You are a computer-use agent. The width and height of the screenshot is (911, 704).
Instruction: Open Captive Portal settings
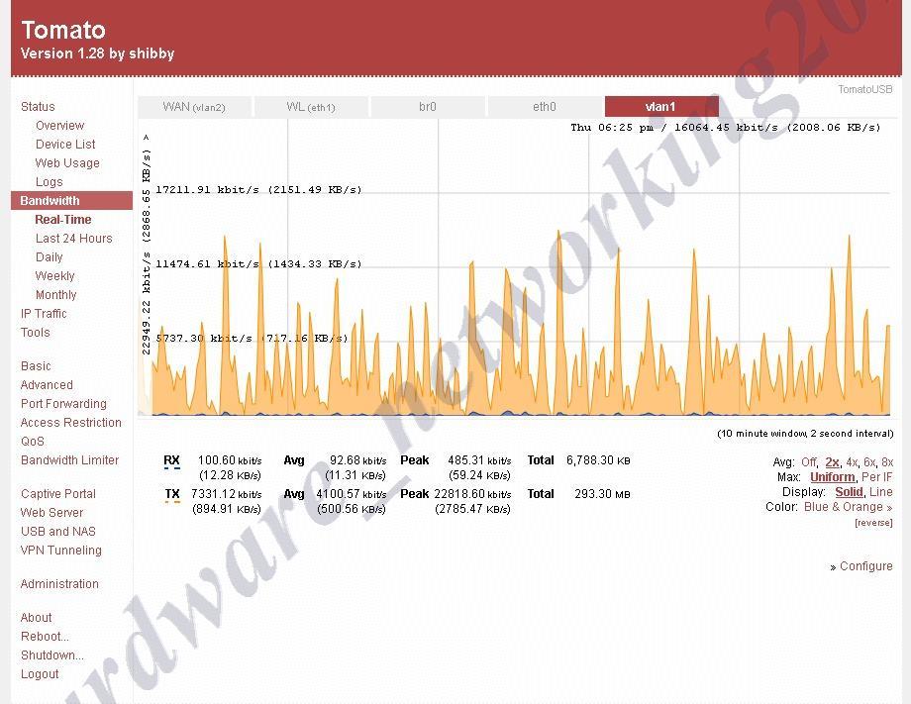58,494
